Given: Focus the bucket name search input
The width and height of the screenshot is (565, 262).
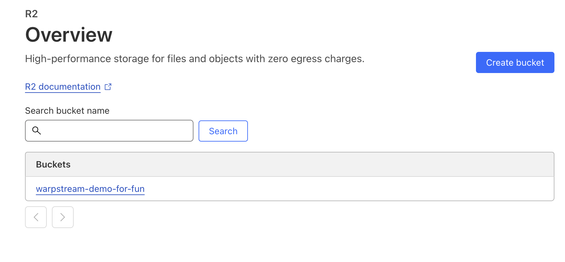Looking at the screenshot, I should (115, 131).
